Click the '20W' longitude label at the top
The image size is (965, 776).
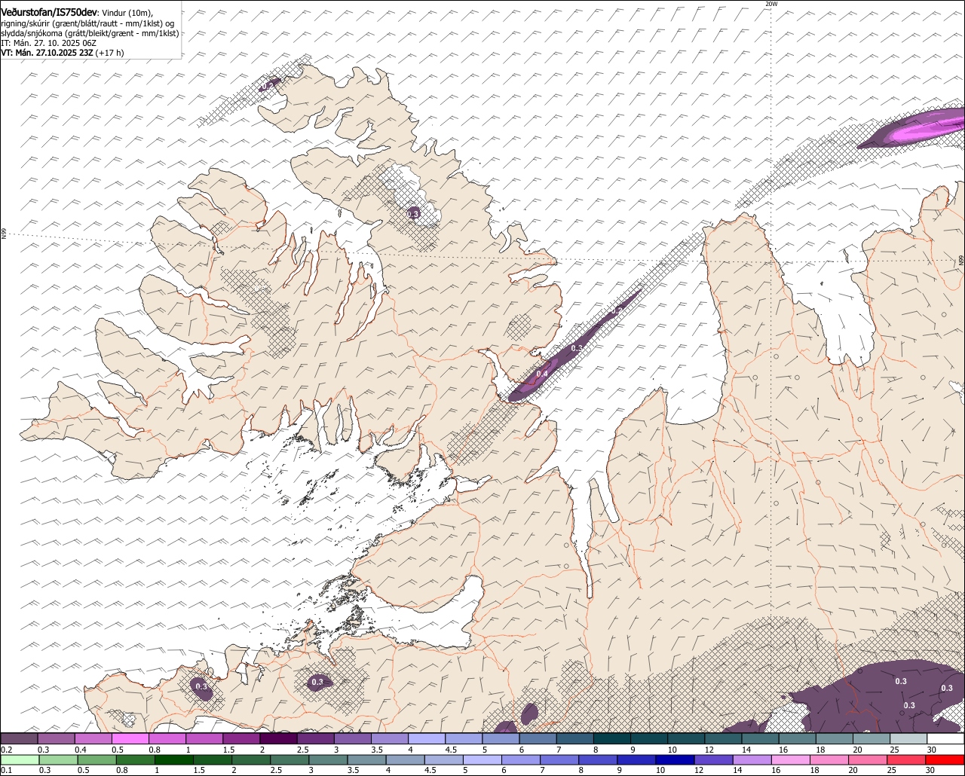point(770,4)
